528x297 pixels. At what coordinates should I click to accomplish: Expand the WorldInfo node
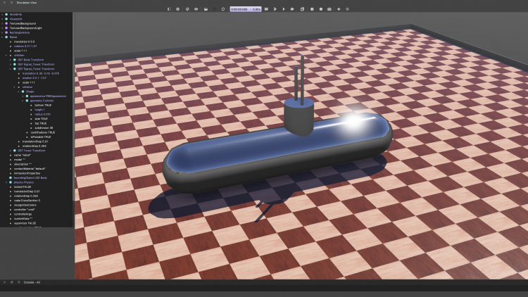(x=4, y=14)
